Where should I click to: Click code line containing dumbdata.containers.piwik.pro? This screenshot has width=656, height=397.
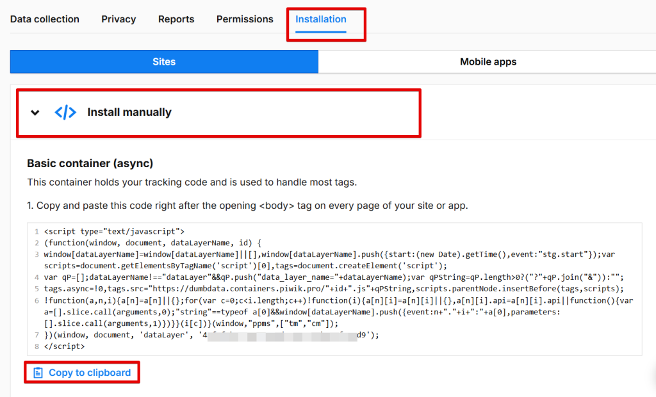[x=333, y=289]
